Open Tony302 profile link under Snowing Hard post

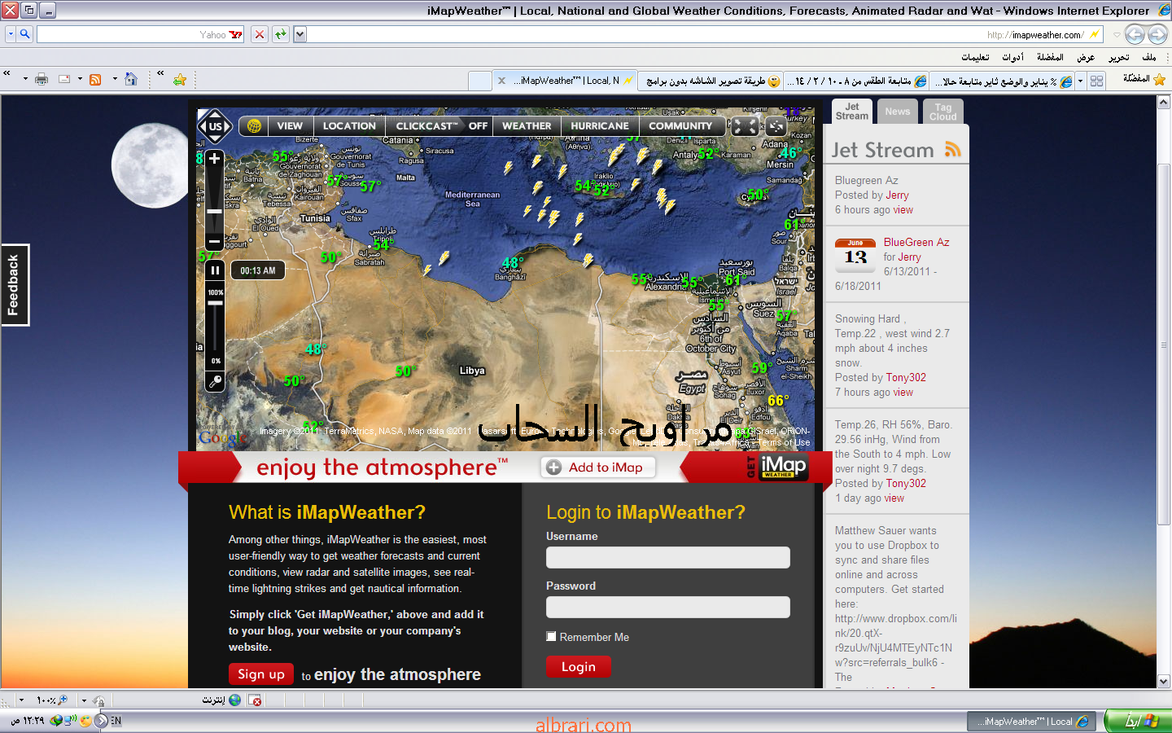pyautogui.click(x=906, y=377)
